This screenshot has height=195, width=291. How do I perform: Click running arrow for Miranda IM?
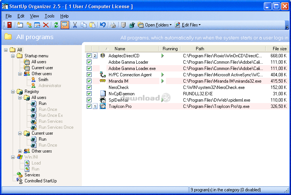pos(163,81)
